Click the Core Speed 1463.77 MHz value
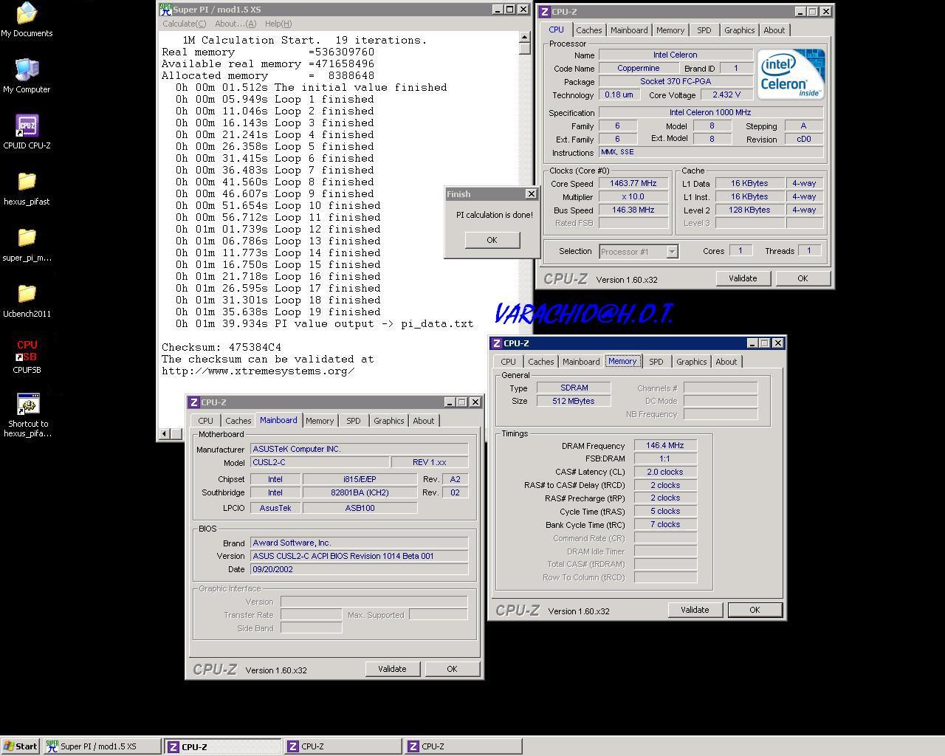The width and height of the screenshot is (945, 756). [x=633, y=184]
